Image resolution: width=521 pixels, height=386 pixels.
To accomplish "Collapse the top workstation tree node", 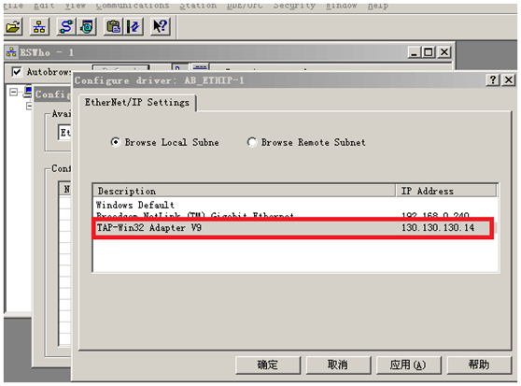I will (13, 93).
